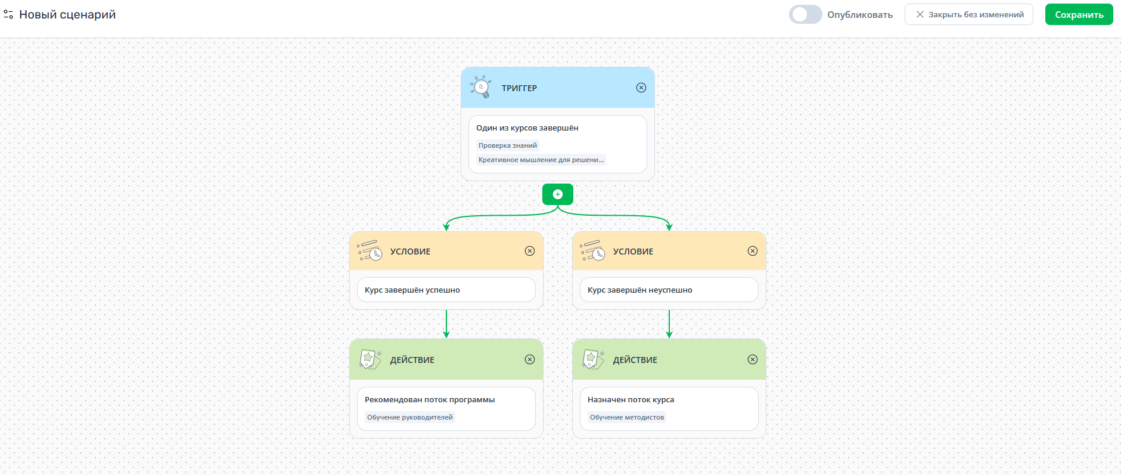The height and width of the screenshot is (475, 1121).
Task: Delete the right Условие block via X
Action: coord(753,251)
